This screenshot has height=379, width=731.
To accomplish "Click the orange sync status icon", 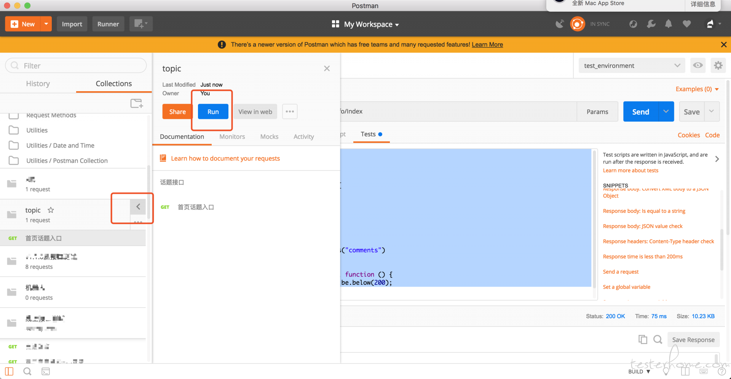I will pos(577,24).
